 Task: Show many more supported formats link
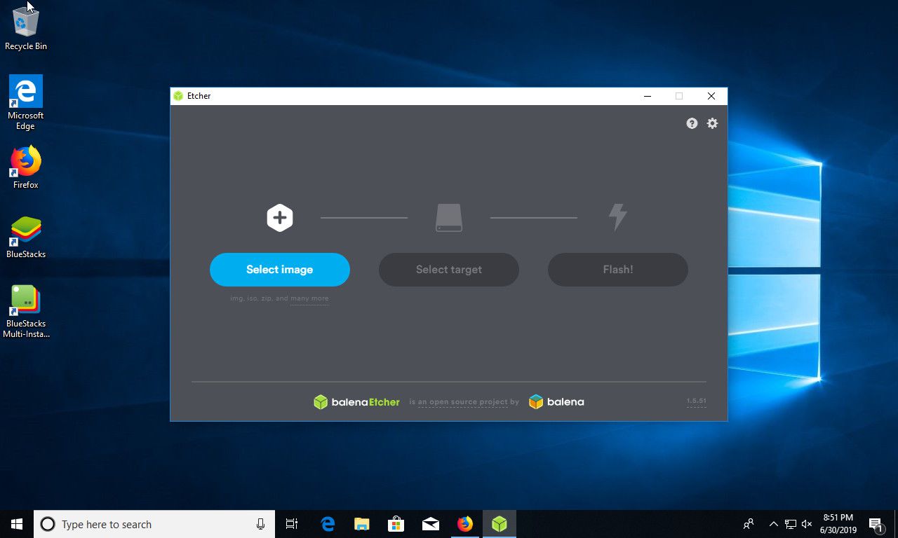tap(309, 298)
